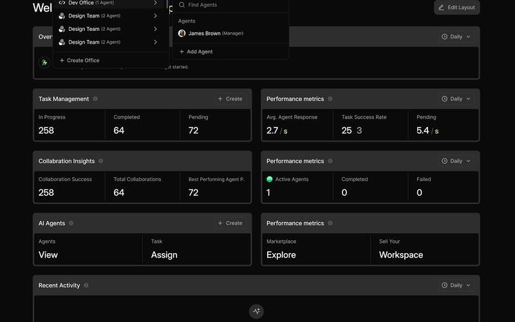Click the pulse icon in Recent Activity panel

click(x=256, y=311)
